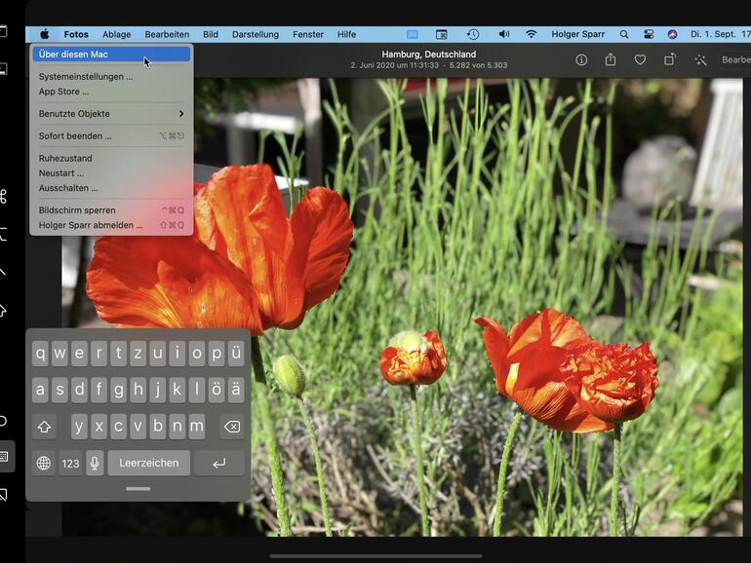The height and width of the screenshot is (563, 751).
Task: Open the Wi-Fi icon in menu bar
Action: (x=531, y=34)
